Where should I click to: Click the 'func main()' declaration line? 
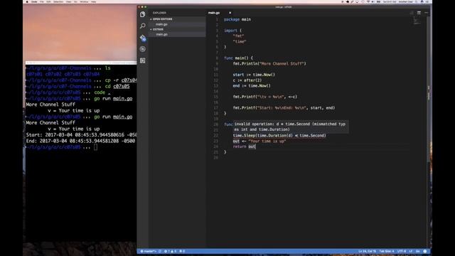(238, 58)
